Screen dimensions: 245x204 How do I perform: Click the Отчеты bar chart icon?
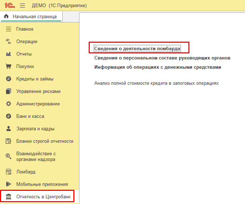tap(9, 54)
